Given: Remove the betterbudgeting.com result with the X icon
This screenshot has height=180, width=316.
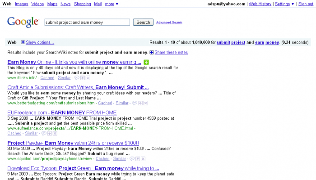Looking at the screenshot, I should click(x=146, y=103).
